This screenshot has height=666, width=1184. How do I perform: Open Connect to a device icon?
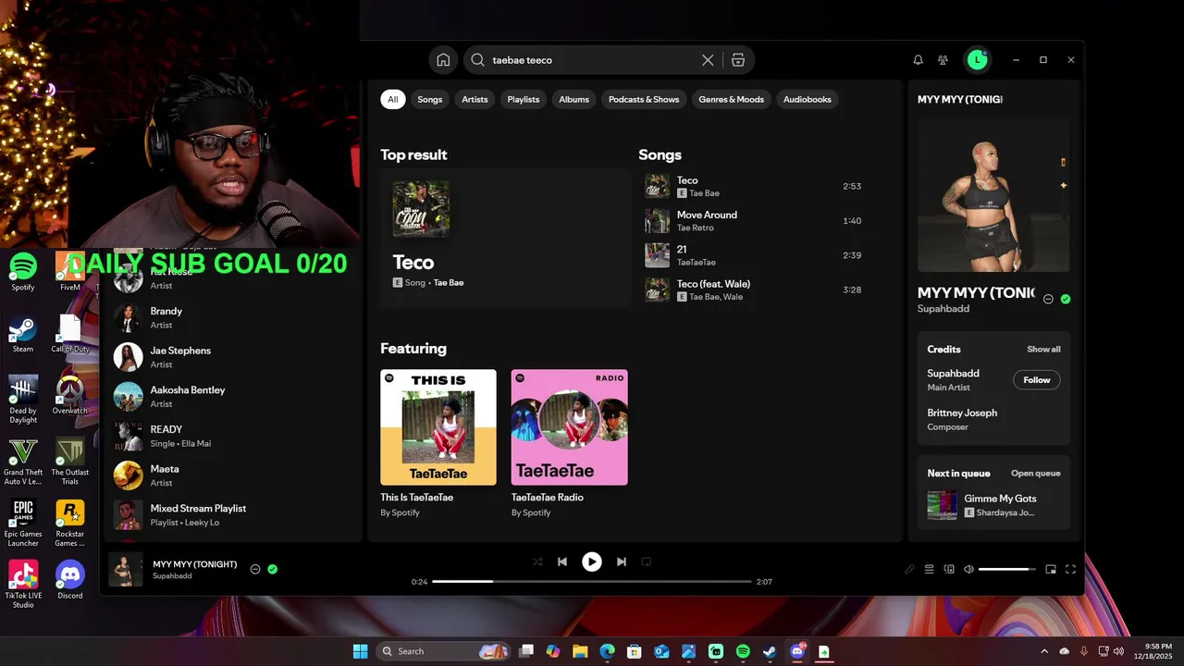pyautogui.click(x=949, y=569)
